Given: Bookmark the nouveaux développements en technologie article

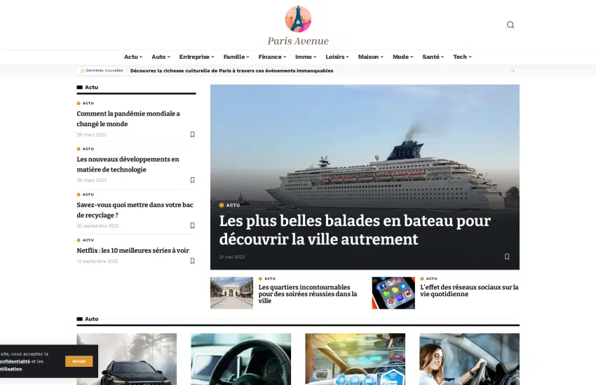Looking at the screenshot, I should coord(192,180).
